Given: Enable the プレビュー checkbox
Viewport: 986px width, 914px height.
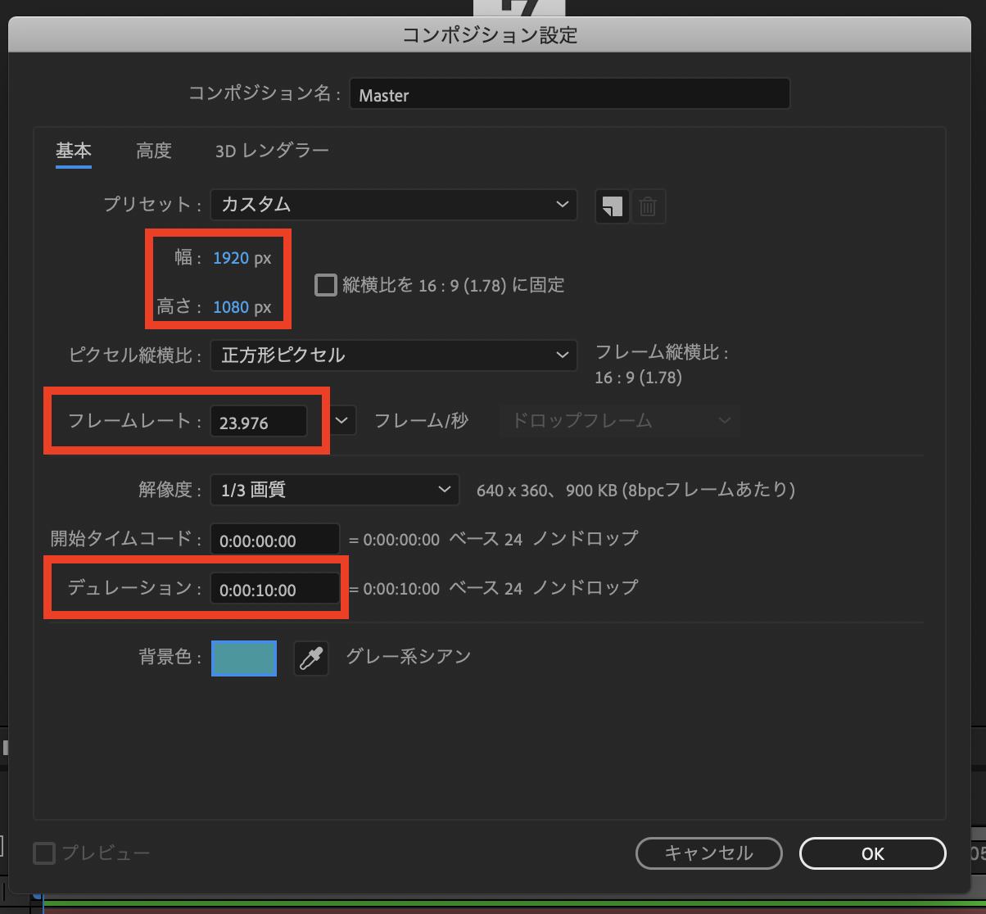Looking at the screenshot, I should point(43,853).
